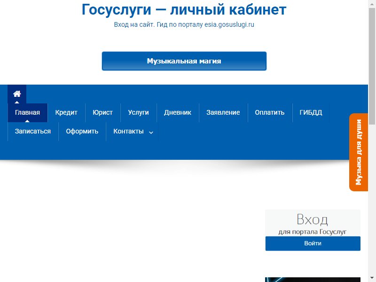Click the vertical scrollbar thumb

(x=372, y=66)
